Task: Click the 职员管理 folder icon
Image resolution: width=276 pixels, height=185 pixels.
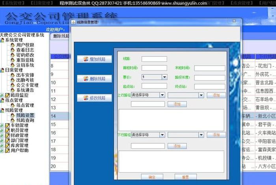Action: click(7, 130)
